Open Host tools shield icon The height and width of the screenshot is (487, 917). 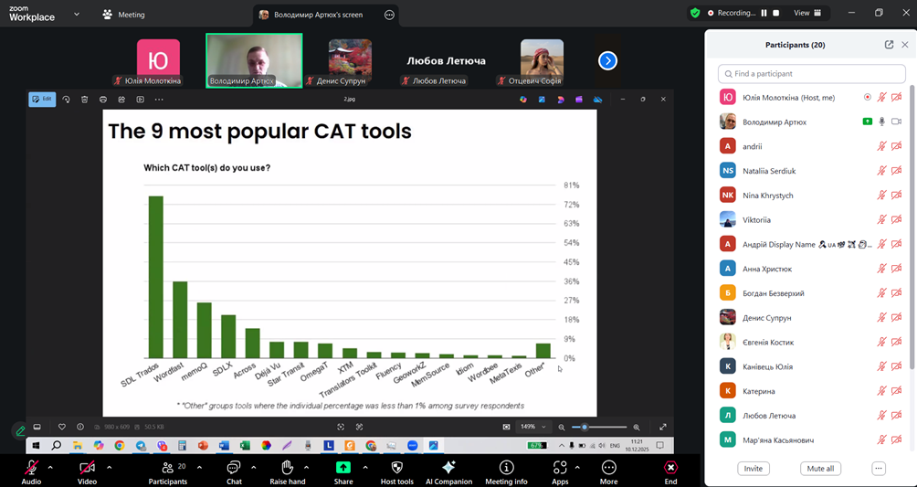point(396,467)
